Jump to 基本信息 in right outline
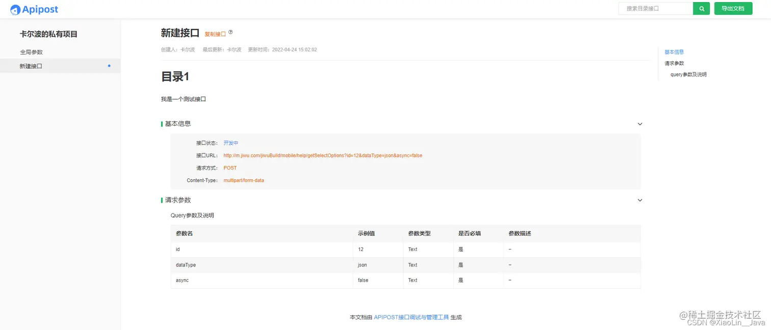Image resolution: width=771 pixels, height=330 pixels. (x=674, y=52)
